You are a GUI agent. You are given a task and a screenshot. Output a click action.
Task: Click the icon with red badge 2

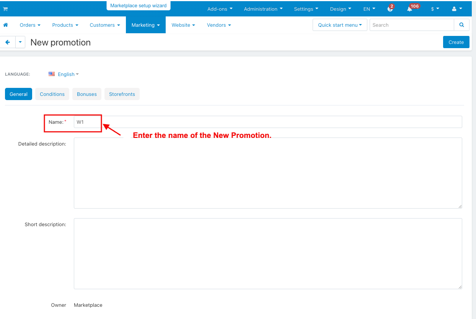390,9
